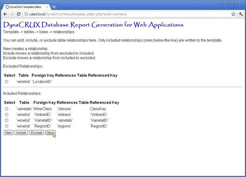Reload the page with the refresh icon
The image size is (246, 177).
(x=19, y=14)
